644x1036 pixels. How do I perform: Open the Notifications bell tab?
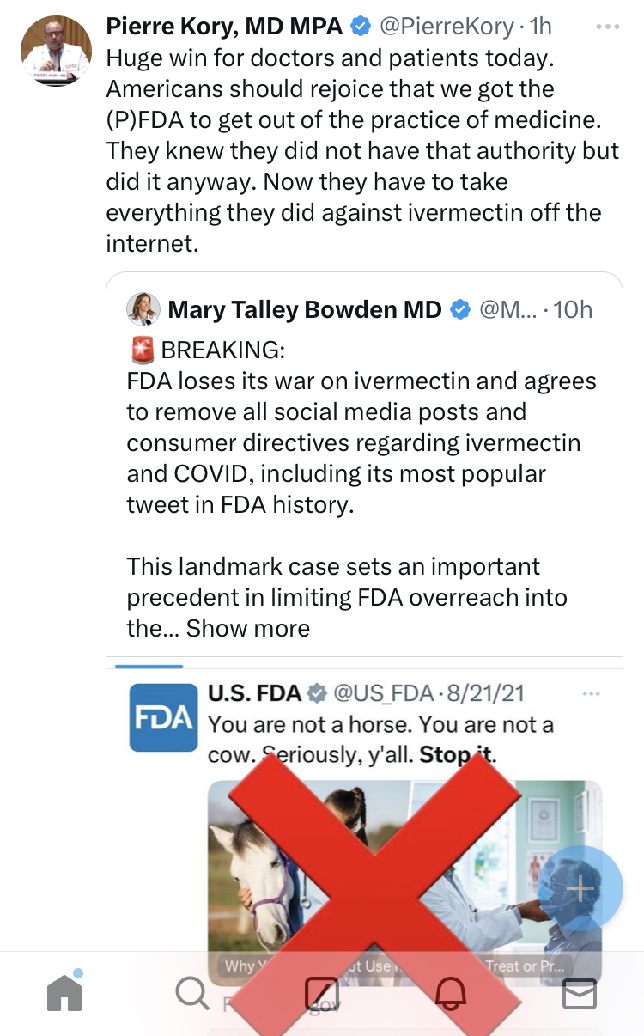point(450,994)
